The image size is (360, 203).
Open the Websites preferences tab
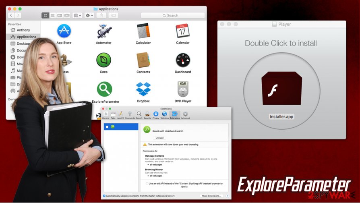pos(164,115)
